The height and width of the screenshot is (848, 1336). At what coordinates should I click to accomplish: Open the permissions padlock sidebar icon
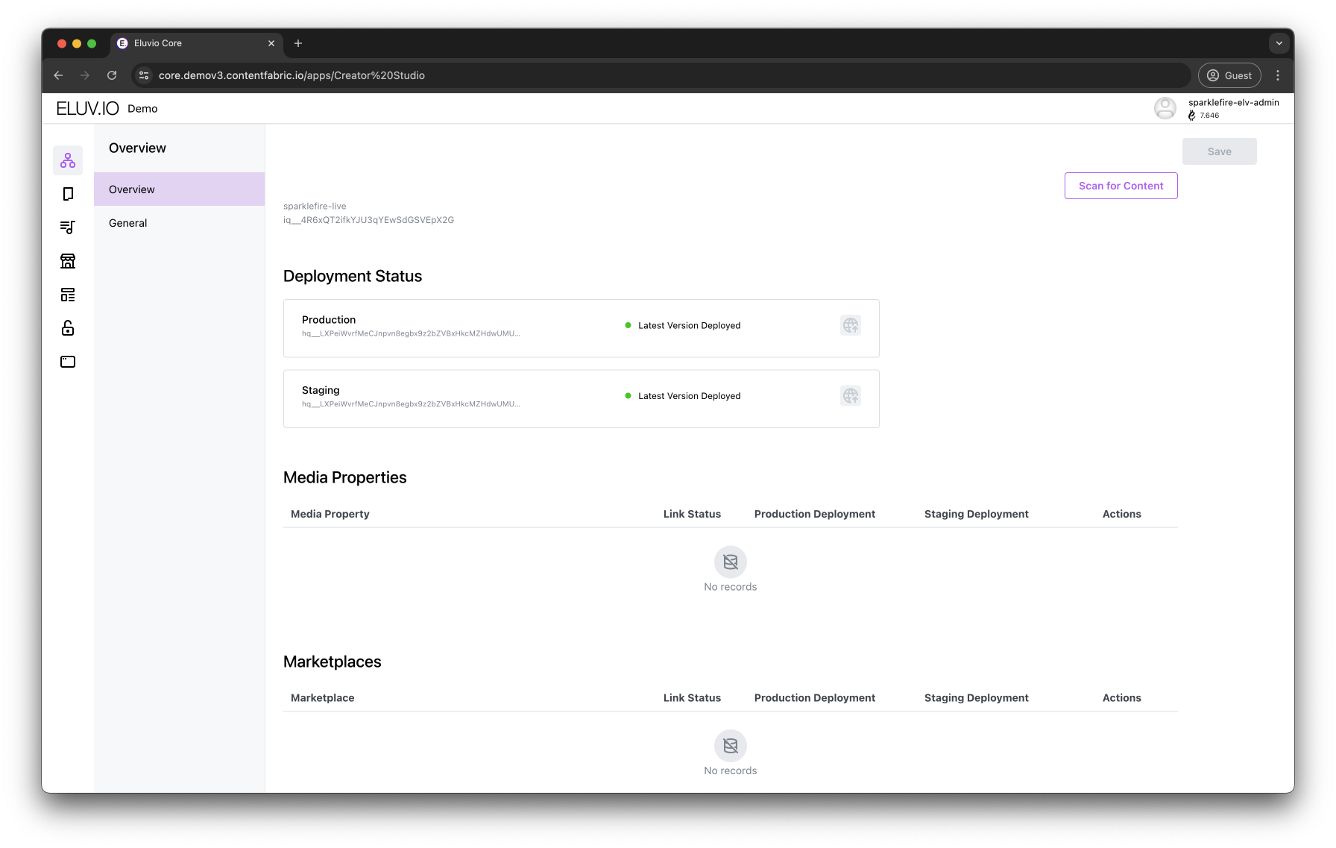point(68,328)
